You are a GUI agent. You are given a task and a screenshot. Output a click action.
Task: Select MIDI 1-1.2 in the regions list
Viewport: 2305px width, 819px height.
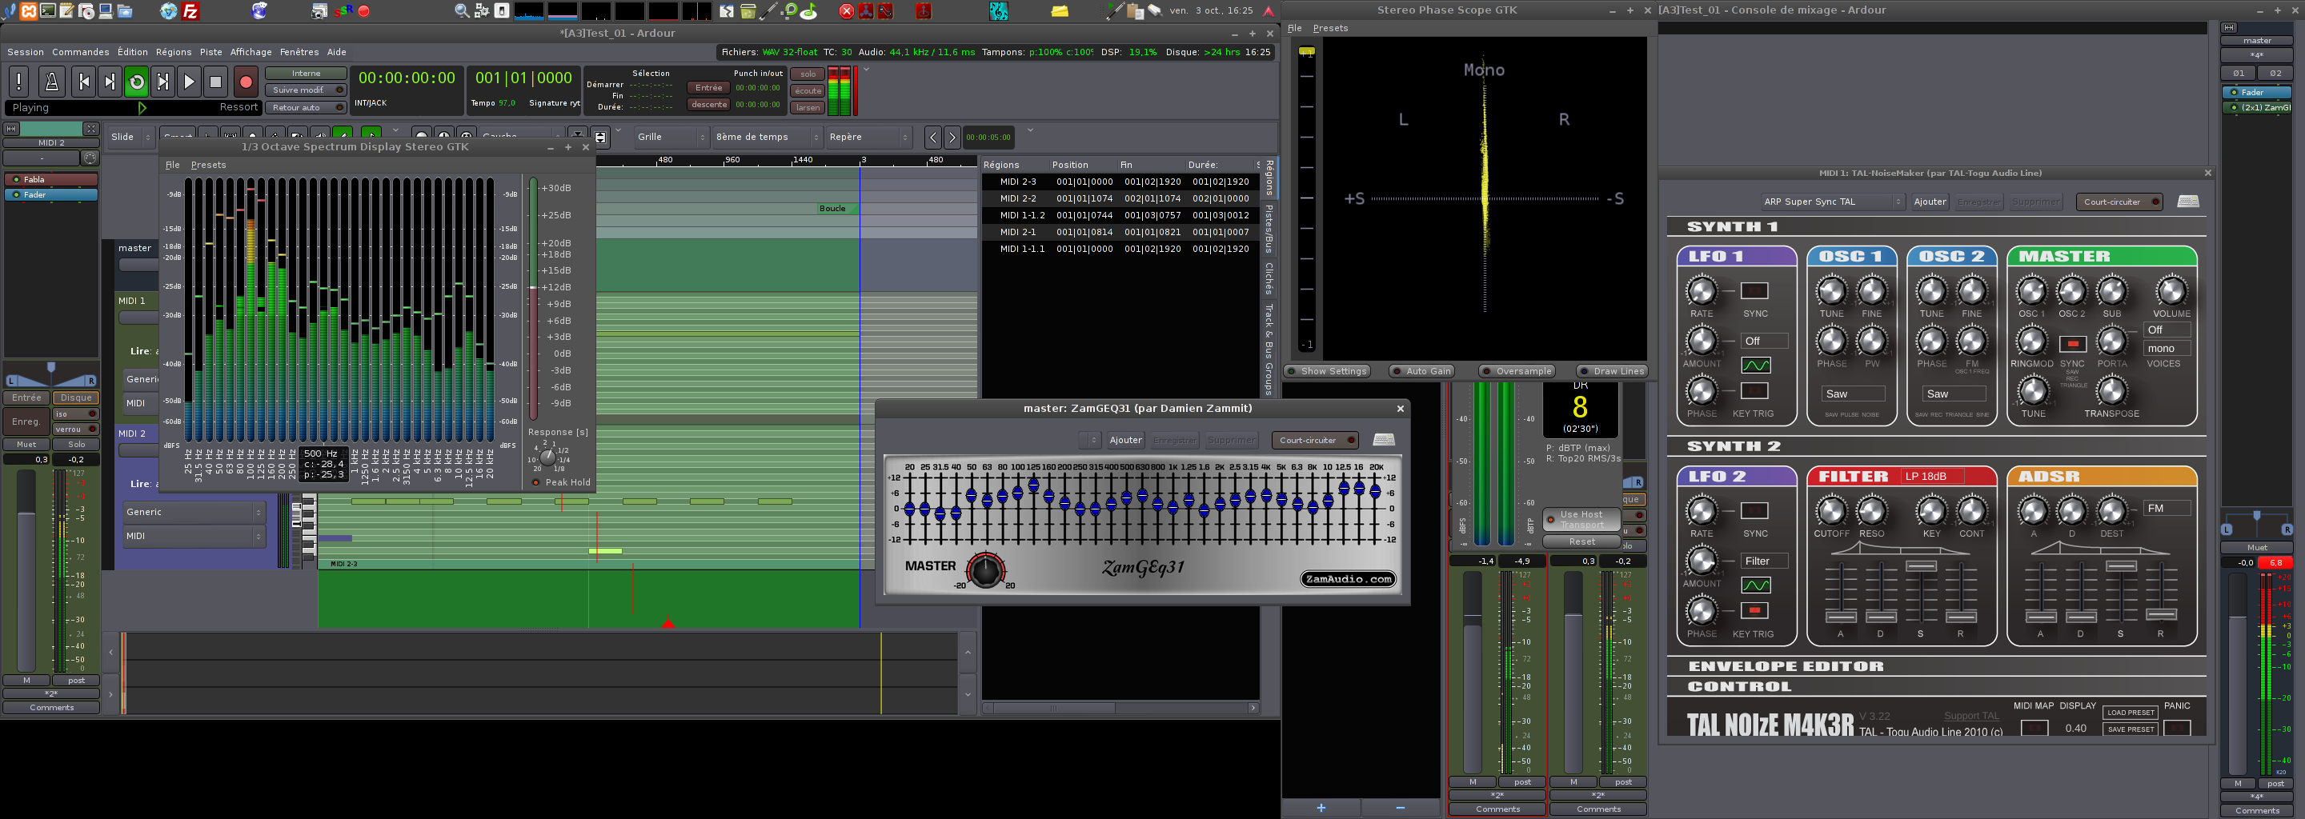click(1022, 215)
